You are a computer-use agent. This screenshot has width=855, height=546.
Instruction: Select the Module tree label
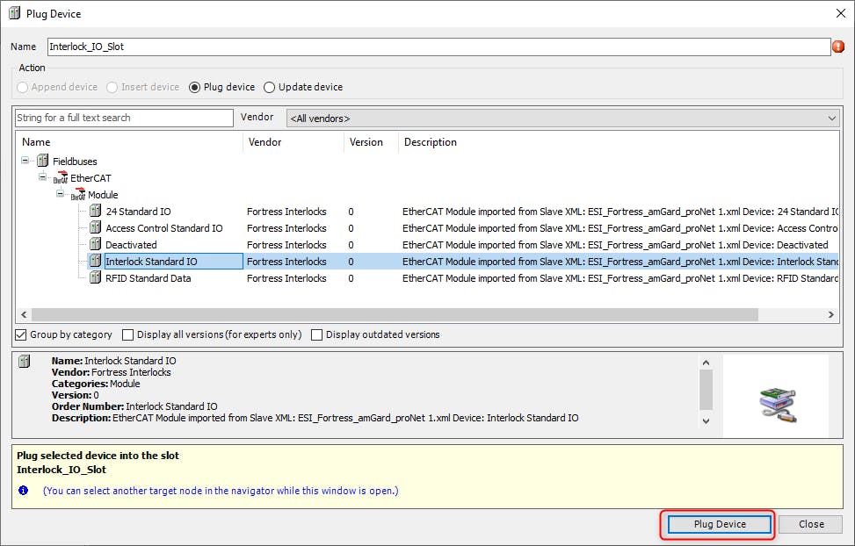(103, 195)
